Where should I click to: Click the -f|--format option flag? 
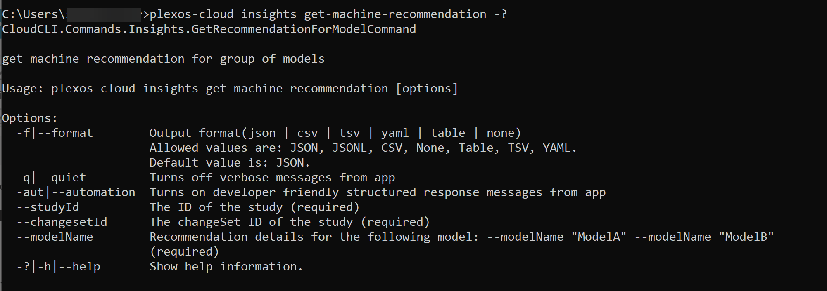(x=55, y=133)
